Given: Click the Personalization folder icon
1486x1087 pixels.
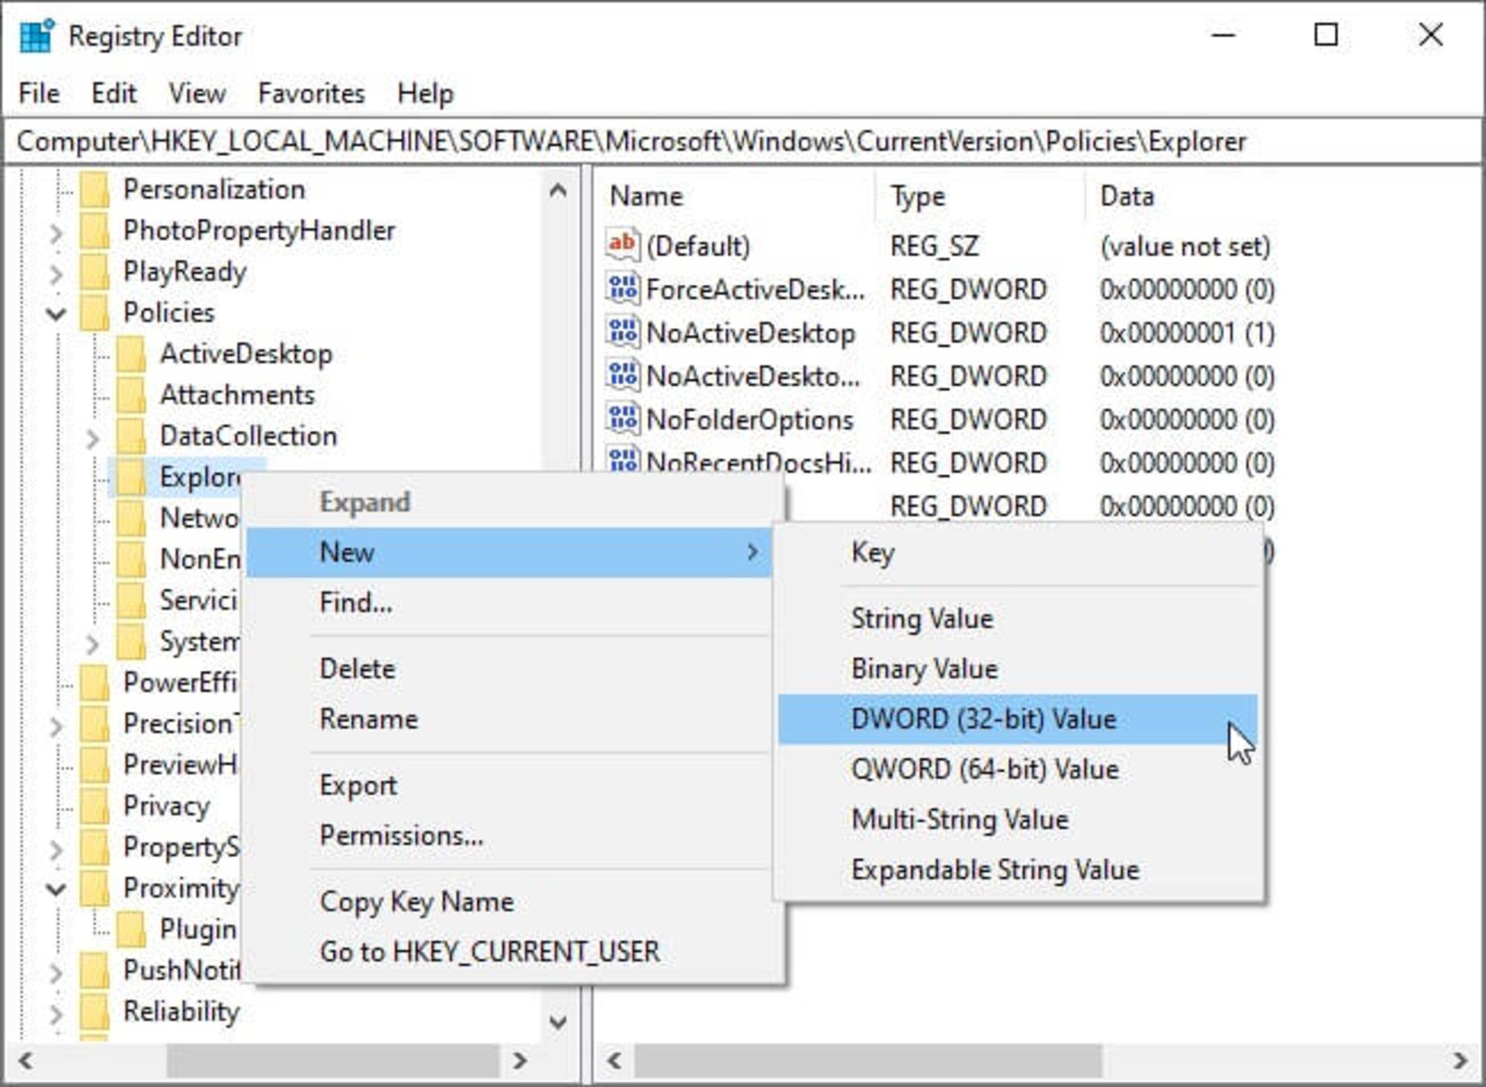Looking at the screenshot, I should pyautogui.click(x=95, y=190).
